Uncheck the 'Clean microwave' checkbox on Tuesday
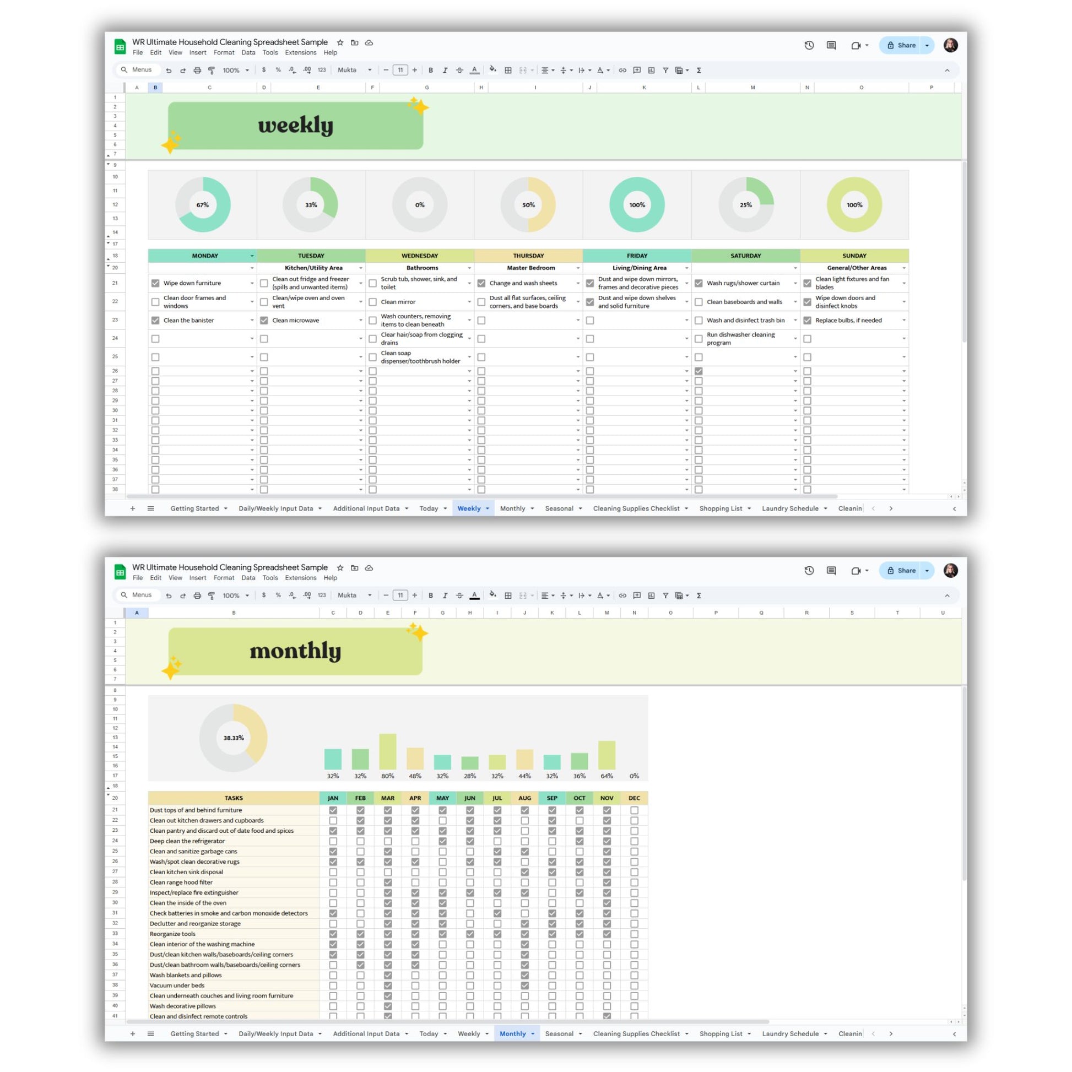Viewport: 1072px width, 1072px height. click(264, 320)
